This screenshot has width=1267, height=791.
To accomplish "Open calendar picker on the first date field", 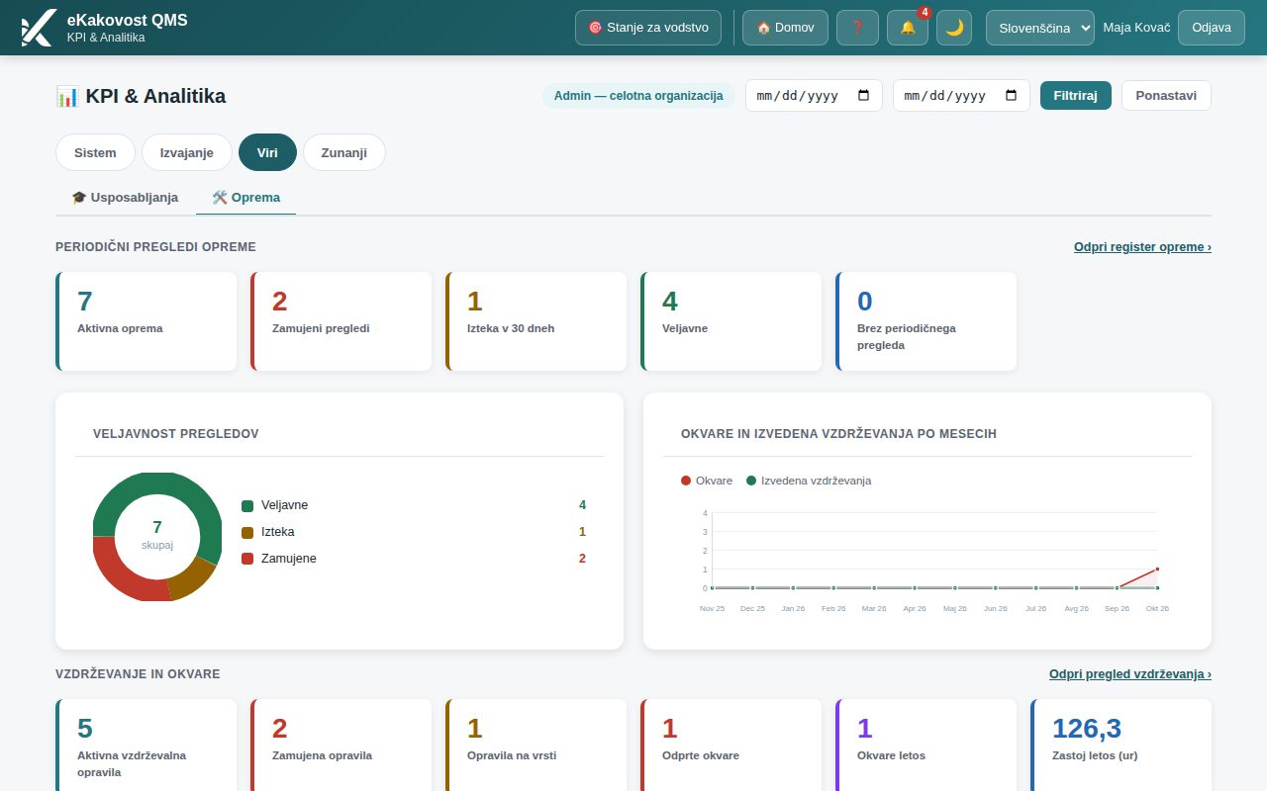I will pos(863,96).
